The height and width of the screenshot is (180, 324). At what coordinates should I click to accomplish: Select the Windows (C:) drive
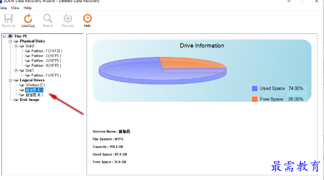35,85
